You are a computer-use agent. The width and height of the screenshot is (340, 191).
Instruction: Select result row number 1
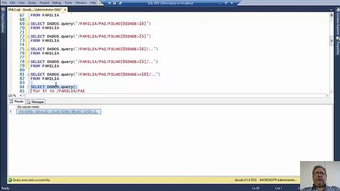(11, 112)
